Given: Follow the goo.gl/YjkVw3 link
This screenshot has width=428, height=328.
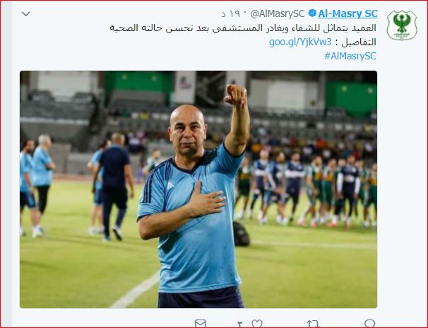Looking at the screenshot, I should [300, 42].
